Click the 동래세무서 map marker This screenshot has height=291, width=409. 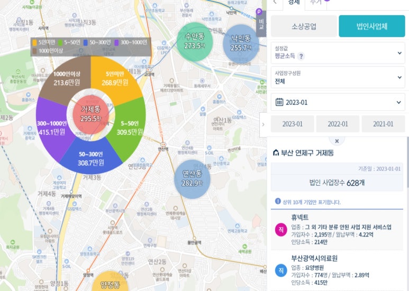coord(202,81)
